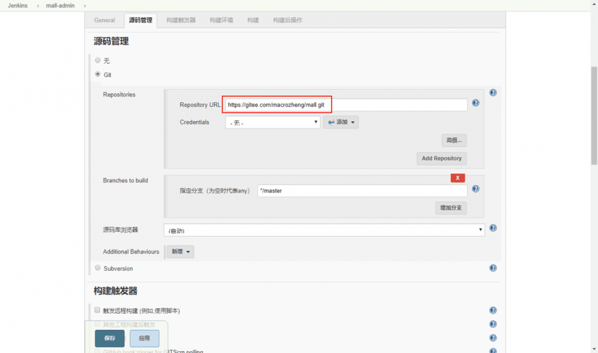Open the Credentials dropdown showing - 无 -
Image resolution: width=598 pixels, height=353 pixels.
click(x=272, y=122)
